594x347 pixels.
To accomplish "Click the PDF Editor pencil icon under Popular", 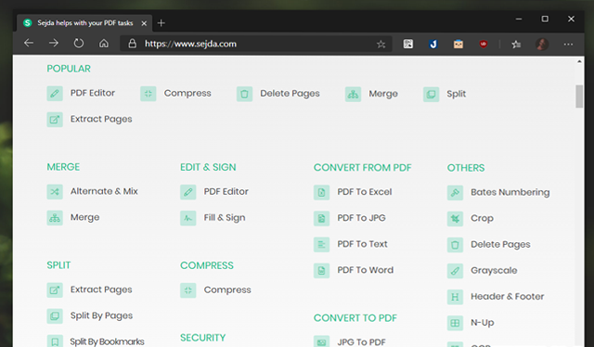I will [55, 93].
